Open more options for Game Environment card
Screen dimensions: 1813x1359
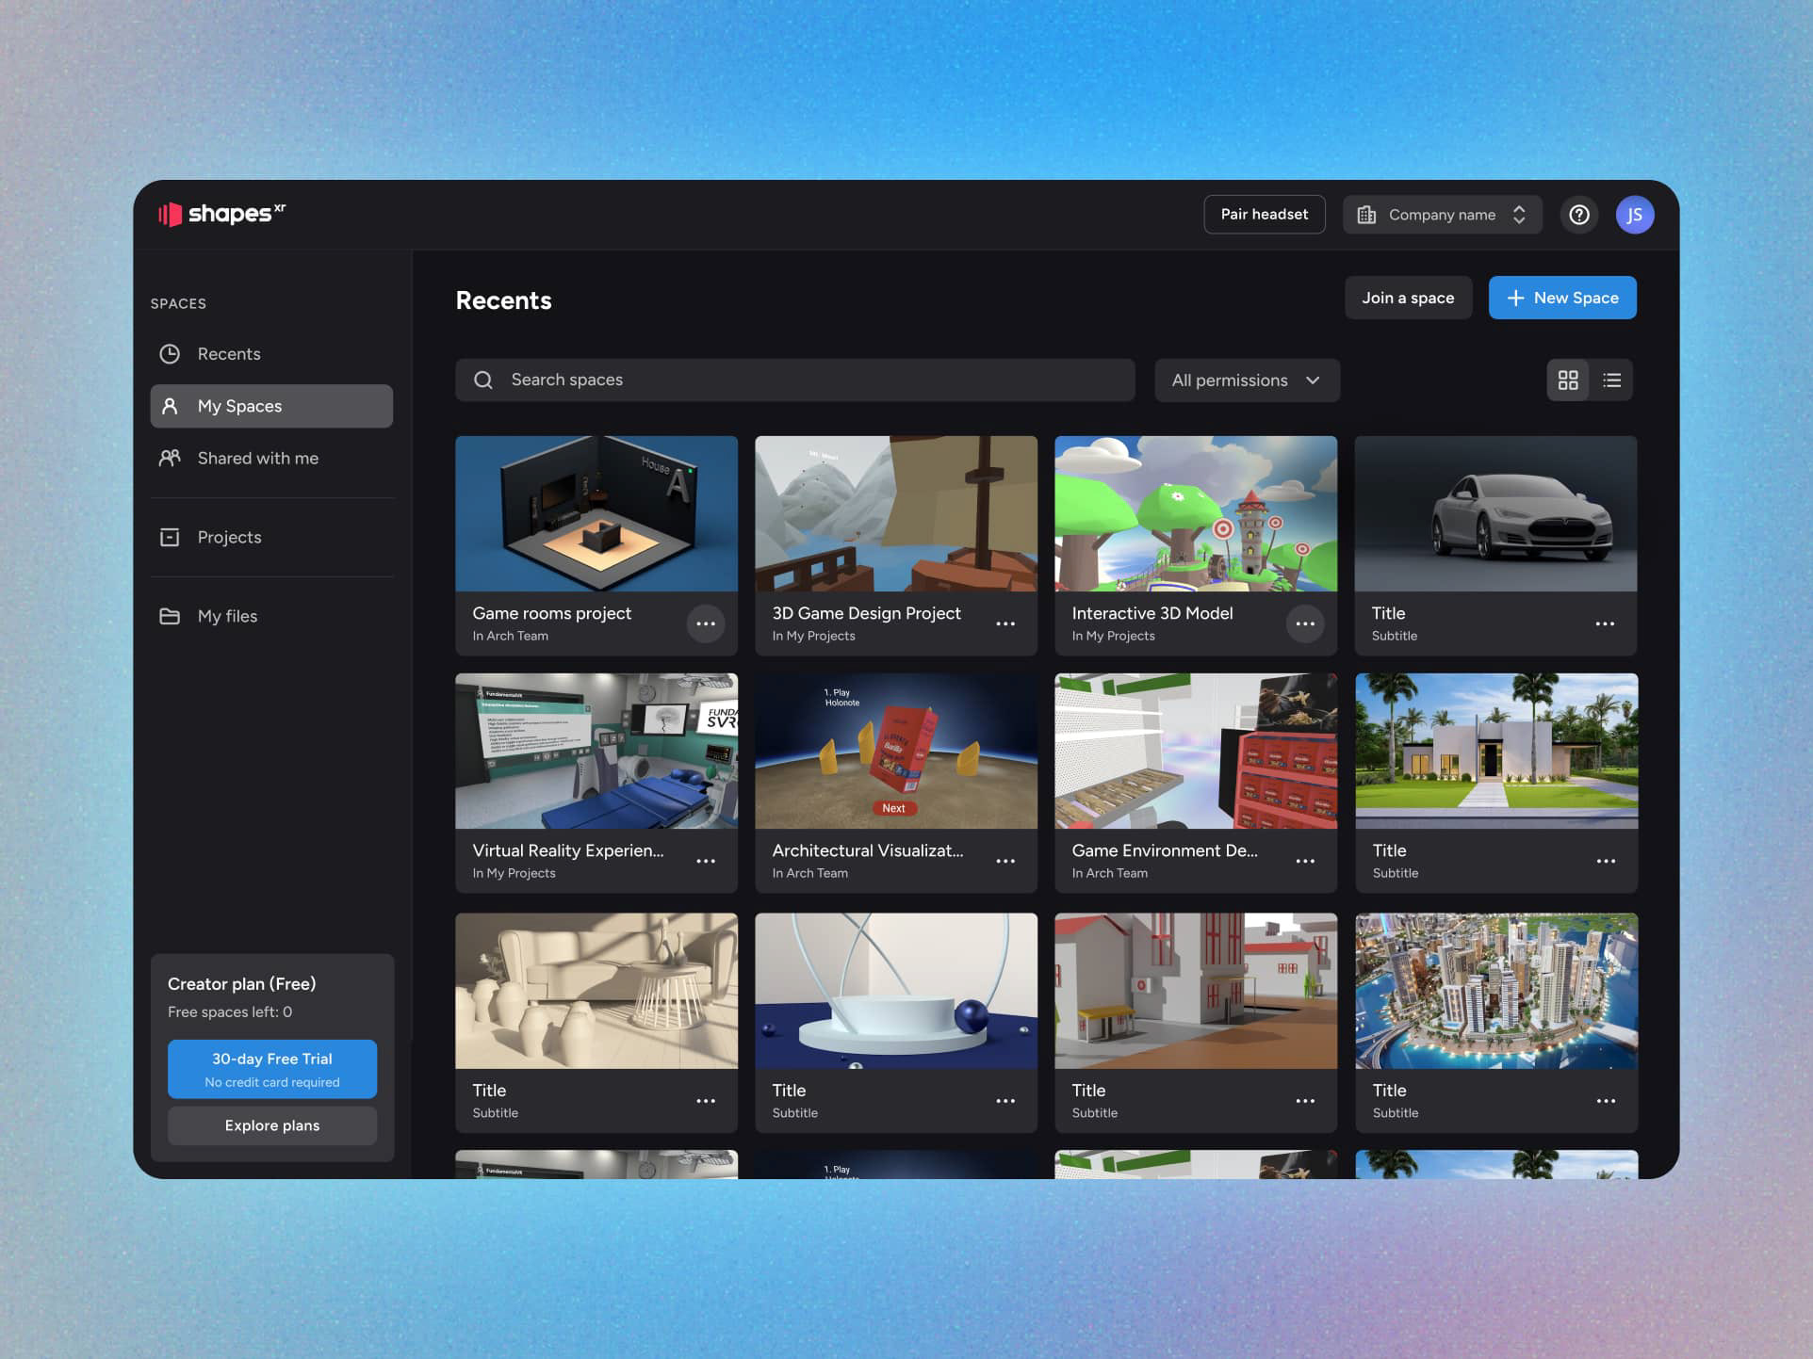[1304, 861]
